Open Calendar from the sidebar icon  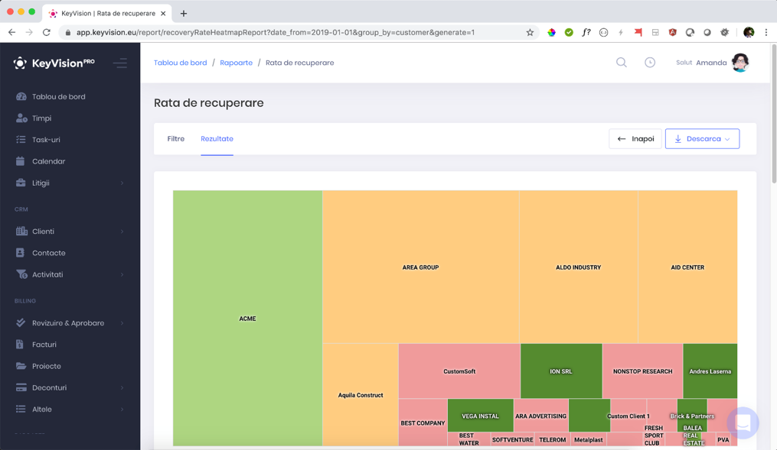(21, 161)
